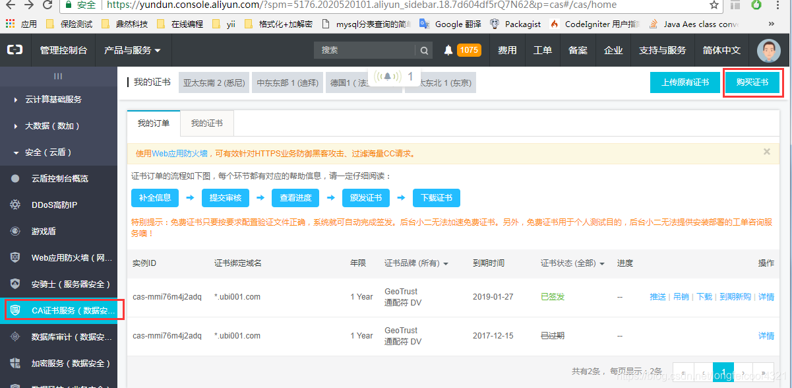Screen dimensions: 792x388
Task: Open 云盾控制台概览 in the sidebar
Action: [59, 178]
